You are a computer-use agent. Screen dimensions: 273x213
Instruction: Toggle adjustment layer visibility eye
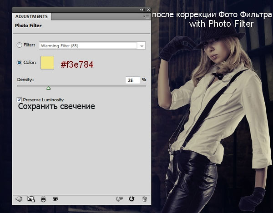(55, 198)
